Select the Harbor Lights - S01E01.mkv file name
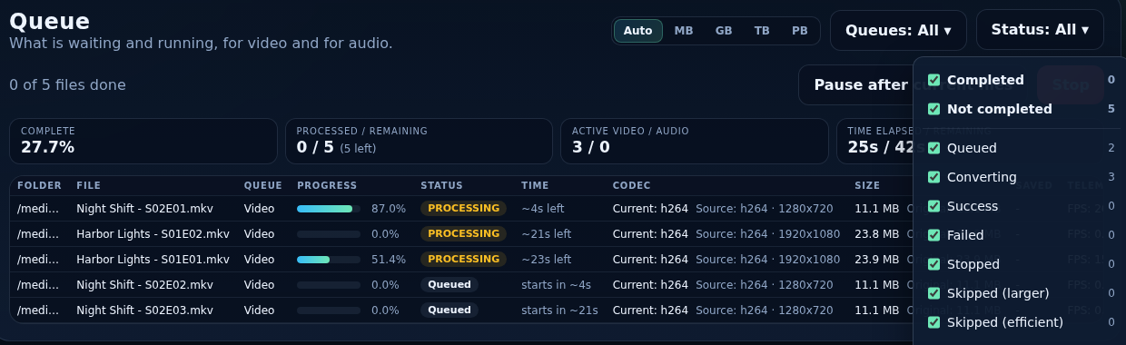 pos(153,260)
